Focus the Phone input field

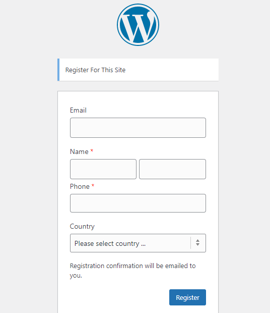click(138, 203)
